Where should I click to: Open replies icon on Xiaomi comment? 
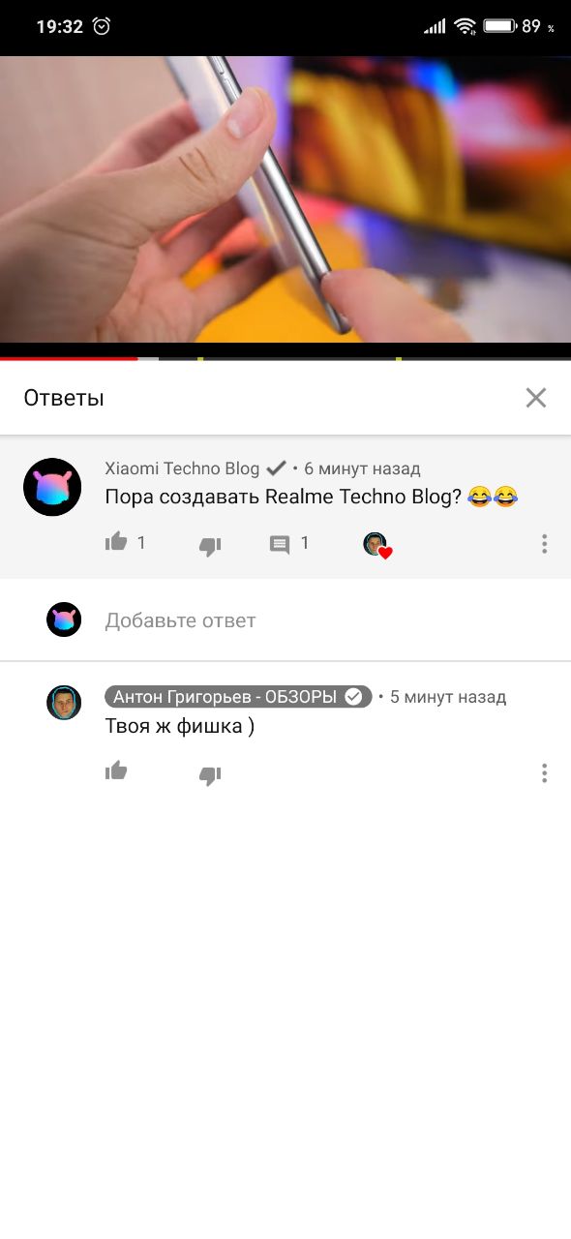pos(280,545)
